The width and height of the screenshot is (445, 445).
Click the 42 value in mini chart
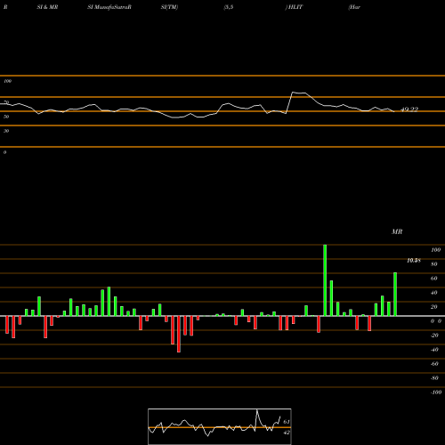pos(287,433)
